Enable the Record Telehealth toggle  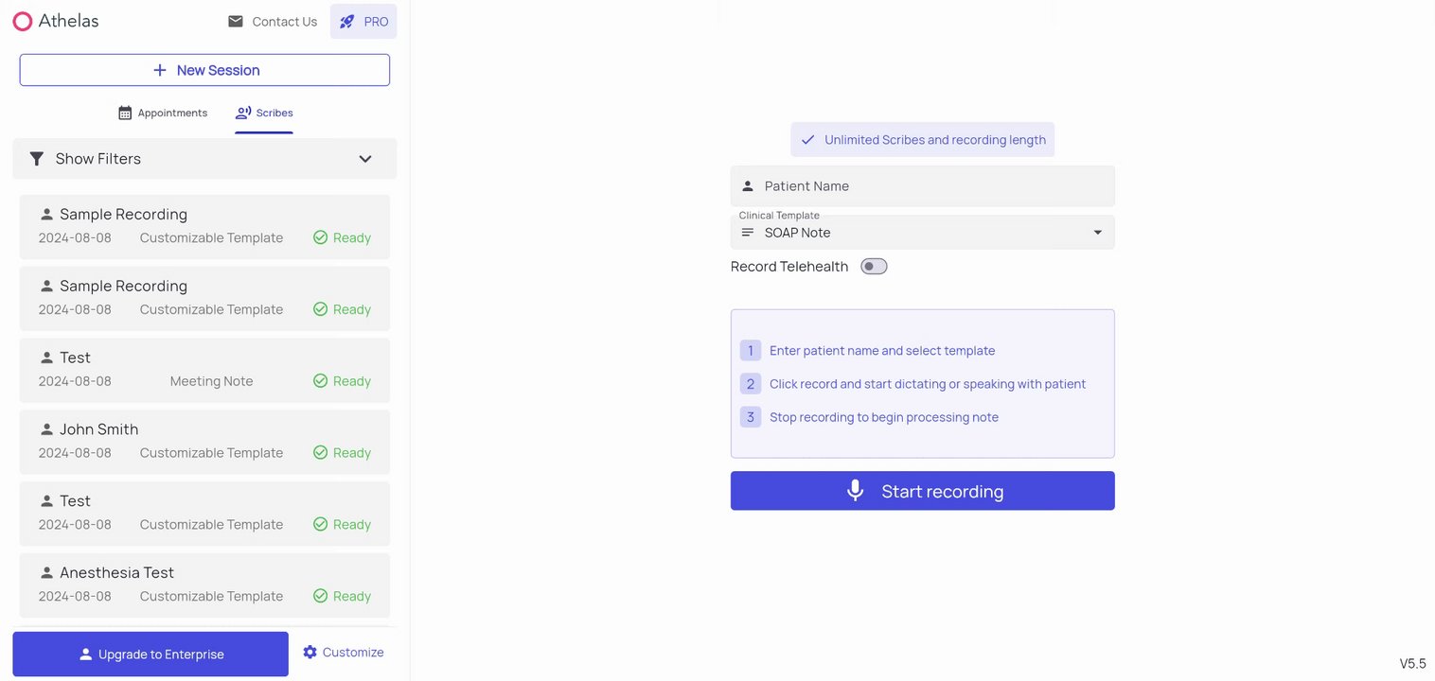pyautogui.click(x=873, y=267)
